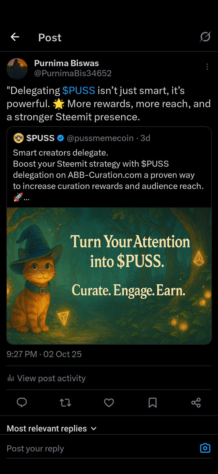Go back with the arrow icon

coord(15,37)
